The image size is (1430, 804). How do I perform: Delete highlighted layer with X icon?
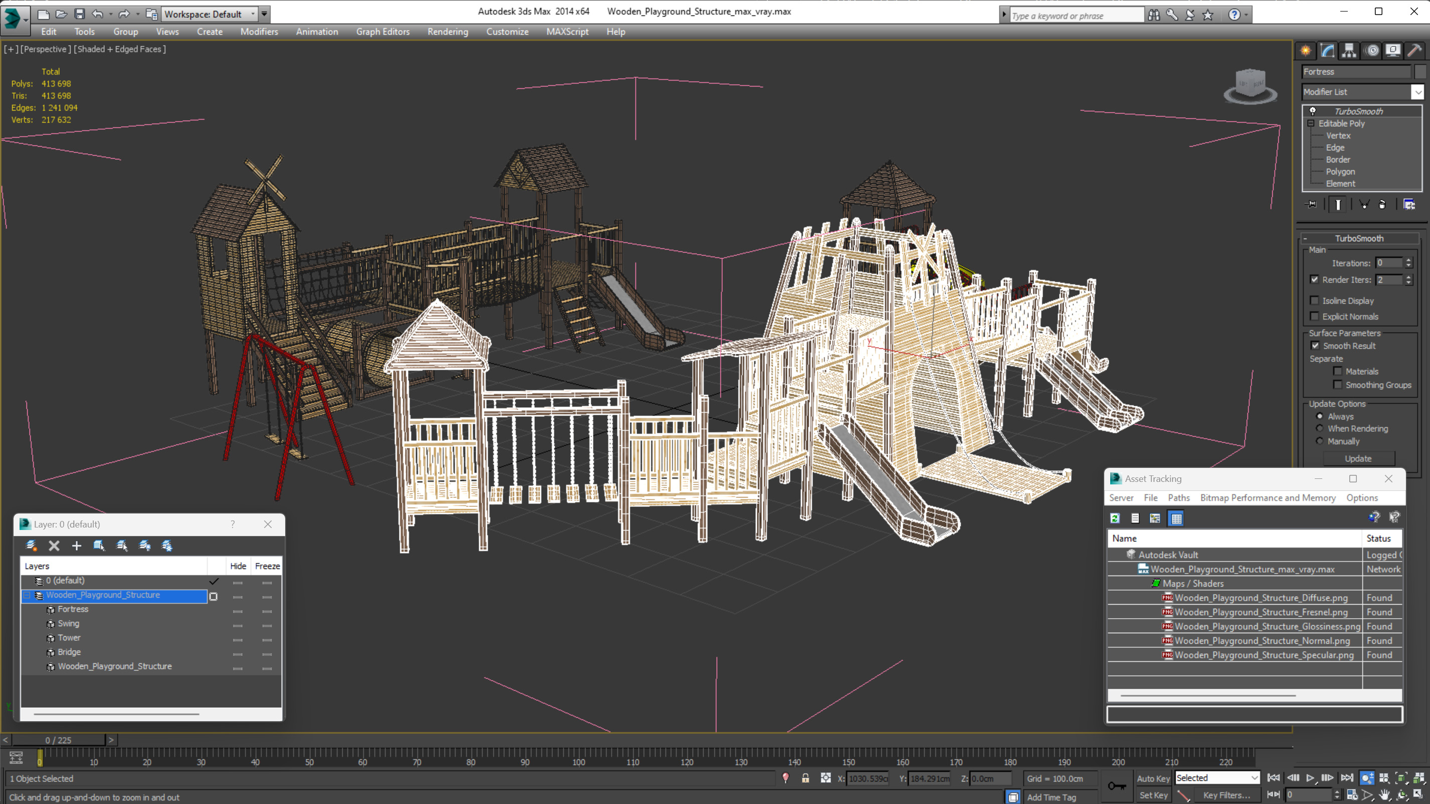(54, 546)
